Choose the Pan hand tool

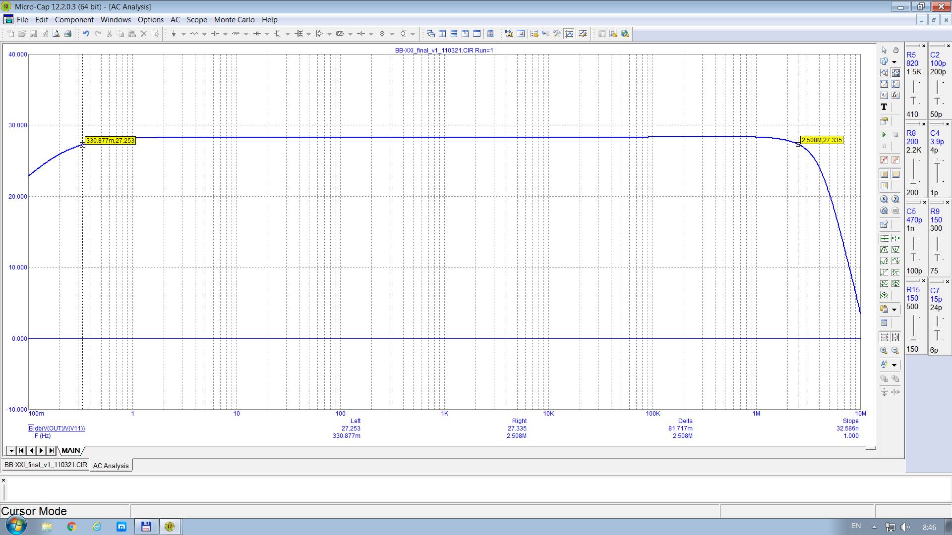pos(895,51)
